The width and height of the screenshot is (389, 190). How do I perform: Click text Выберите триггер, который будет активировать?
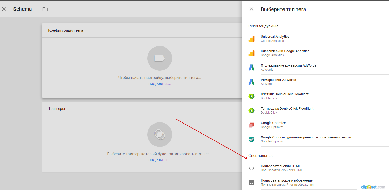pos(160,154)
